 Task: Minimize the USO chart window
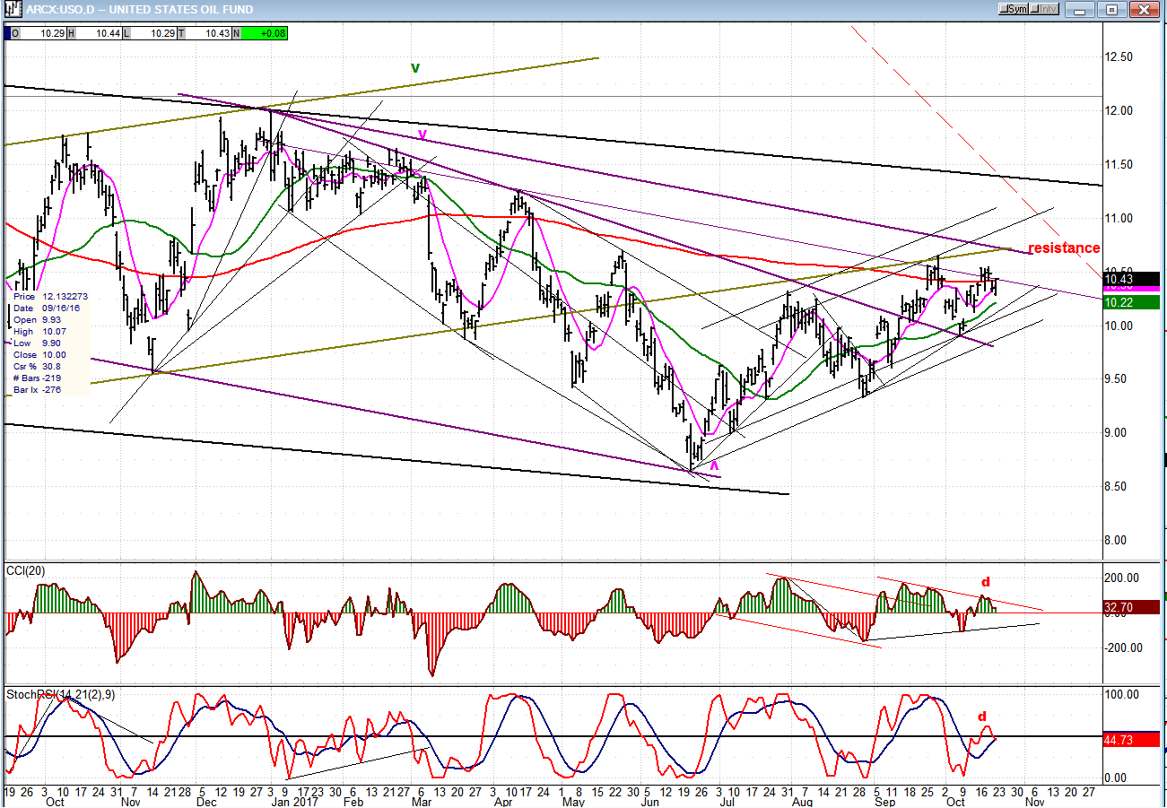pyautogui.click(x=1080, y=9)
